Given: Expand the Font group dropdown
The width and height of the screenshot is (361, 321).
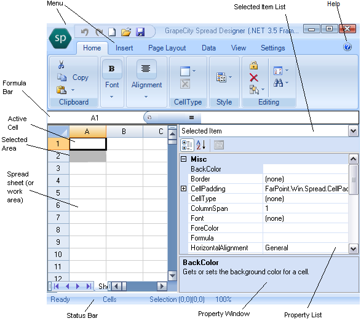Looking at the screenshot, I should coord(112,97).
